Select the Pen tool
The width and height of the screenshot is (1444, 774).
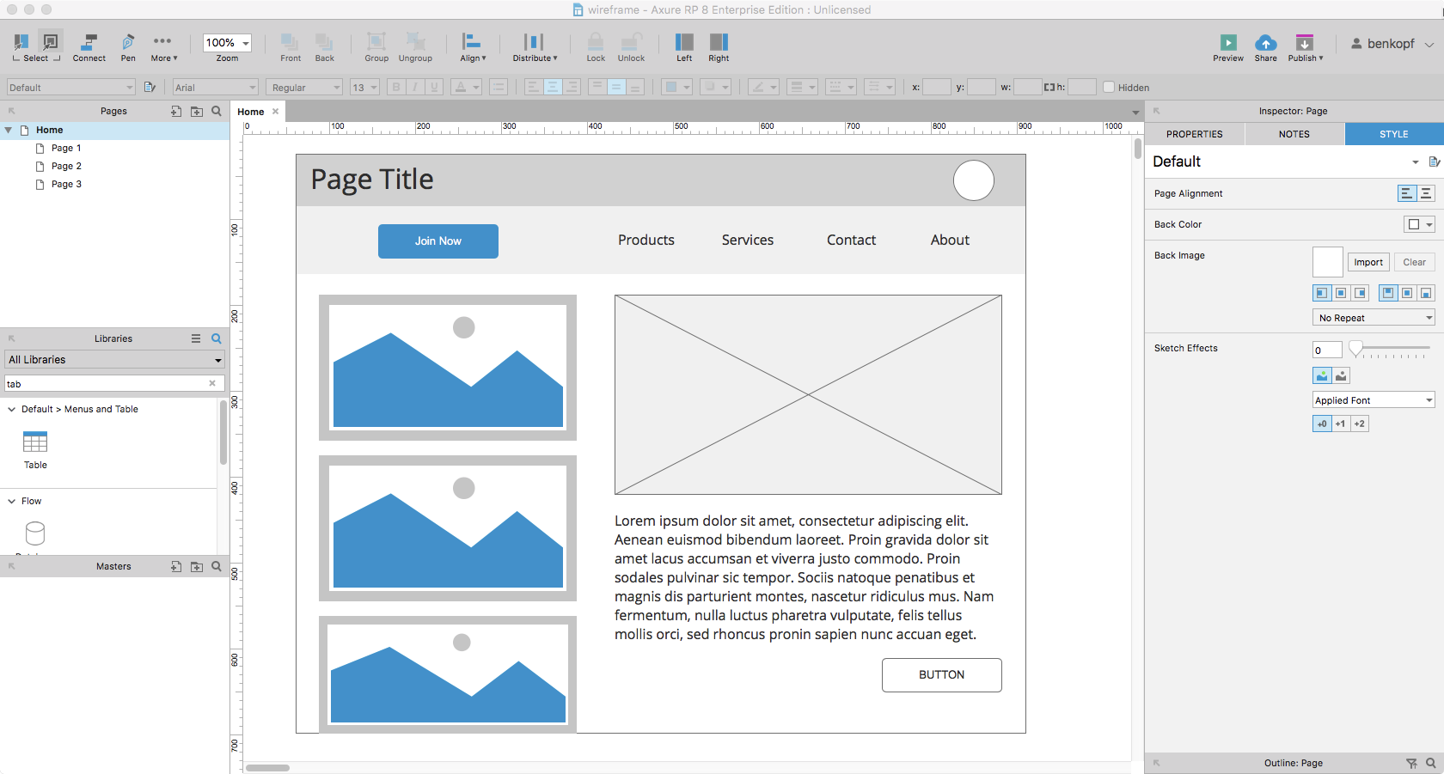click(127, 46)
